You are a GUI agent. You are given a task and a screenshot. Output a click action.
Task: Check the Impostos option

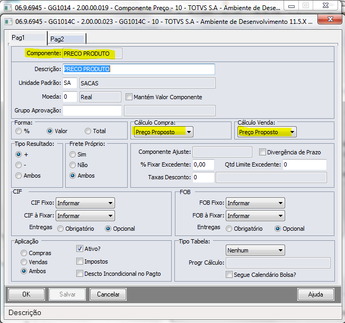point(80,261)
